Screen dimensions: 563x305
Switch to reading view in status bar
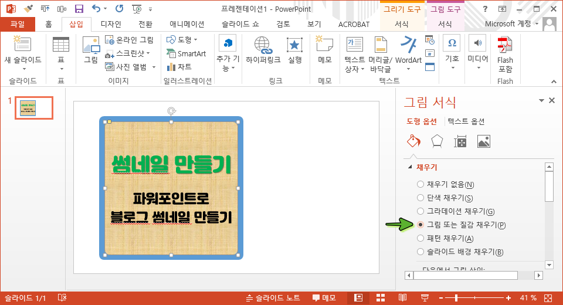pos(402,298)
